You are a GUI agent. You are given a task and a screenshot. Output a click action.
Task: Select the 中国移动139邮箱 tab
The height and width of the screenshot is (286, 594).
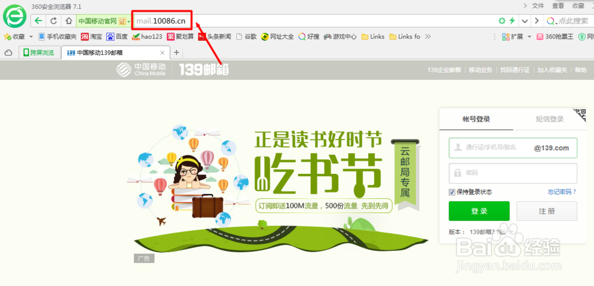click(x=115, y=53)
